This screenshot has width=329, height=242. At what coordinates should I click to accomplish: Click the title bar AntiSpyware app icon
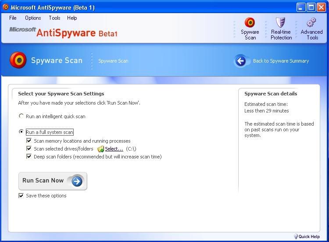[x=5, y=7]
